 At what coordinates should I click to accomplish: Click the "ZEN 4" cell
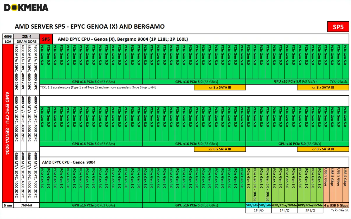click(x=27, y=36)
